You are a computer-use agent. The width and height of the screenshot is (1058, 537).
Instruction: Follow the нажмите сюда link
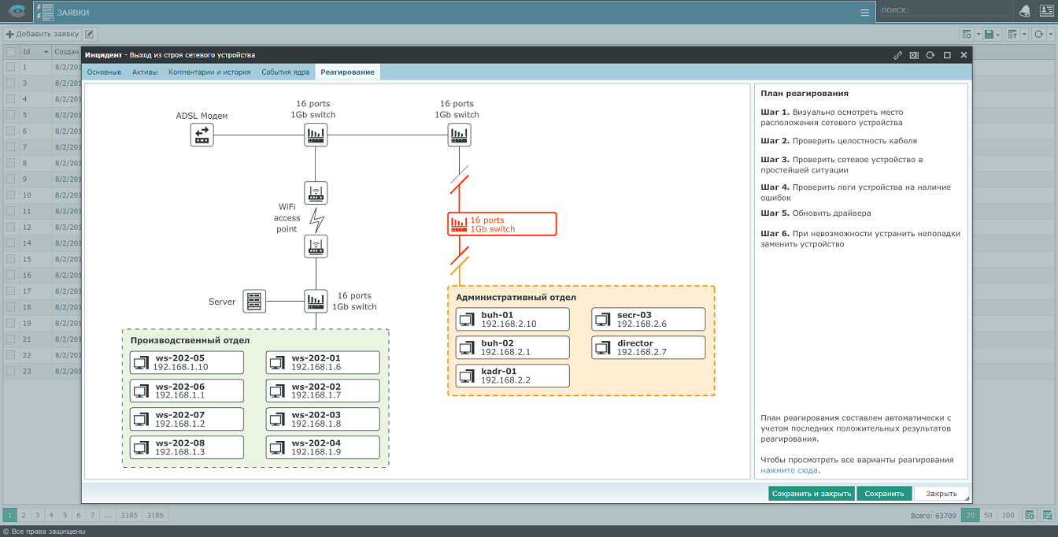(x=789, y=470)
